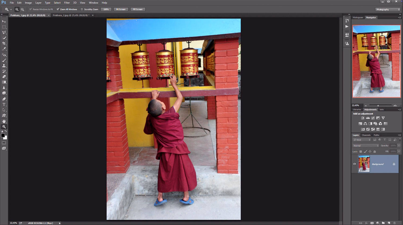Add a Curves adjustment

(x=373, y=118)
